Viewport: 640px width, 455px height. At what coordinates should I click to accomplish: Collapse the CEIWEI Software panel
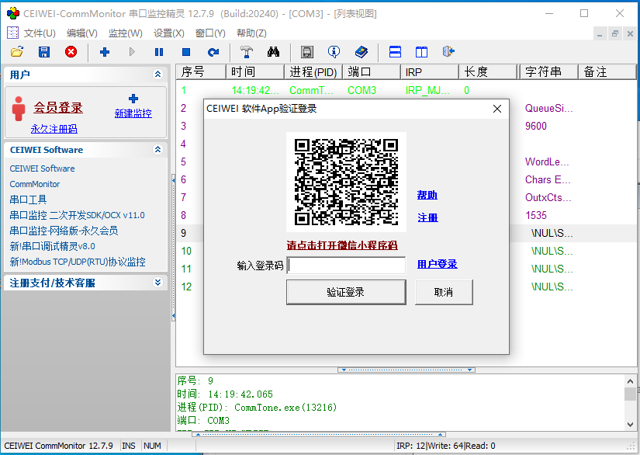157,150
